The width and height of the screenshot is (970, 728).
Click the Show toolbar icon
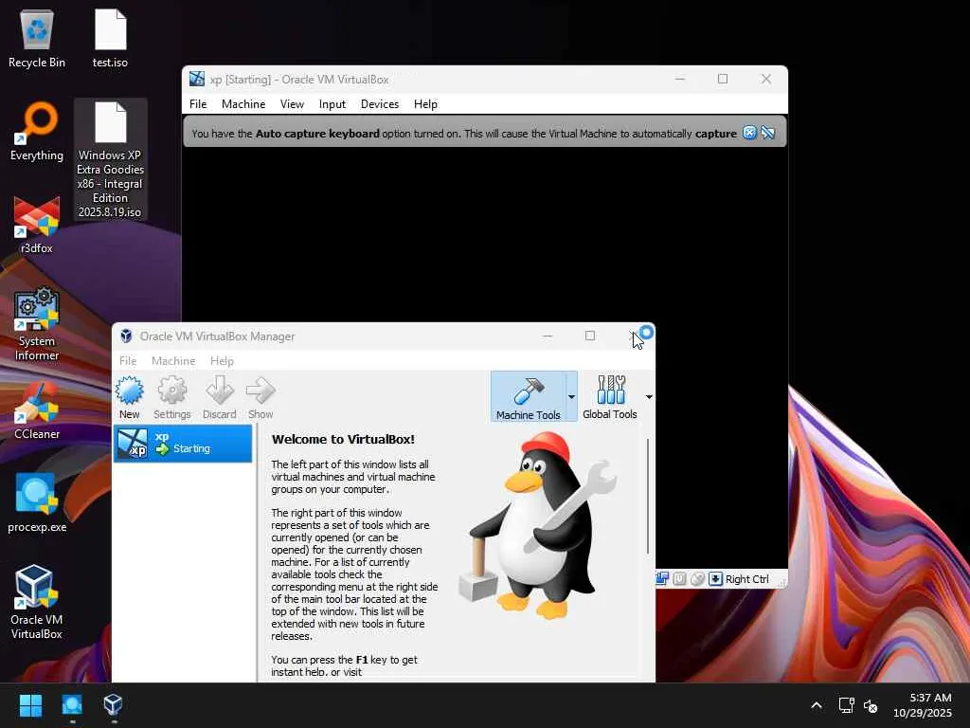(260, 397)
